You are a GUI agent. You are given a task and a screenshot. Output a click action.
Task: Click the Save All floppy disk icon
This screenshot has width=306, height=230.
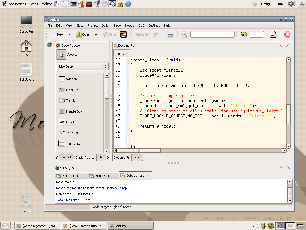point(123,34)
